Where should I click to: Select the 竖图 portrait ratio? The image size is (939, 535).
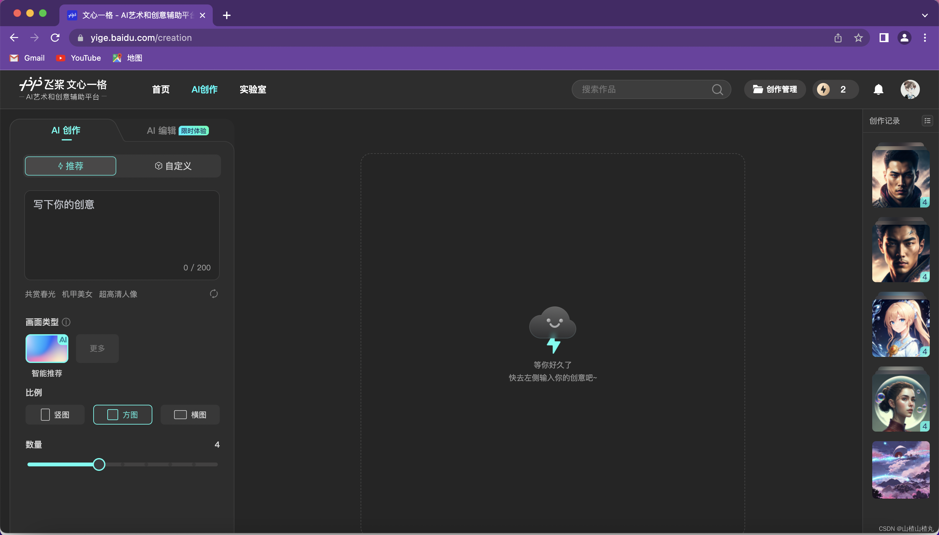coord(55,414)
